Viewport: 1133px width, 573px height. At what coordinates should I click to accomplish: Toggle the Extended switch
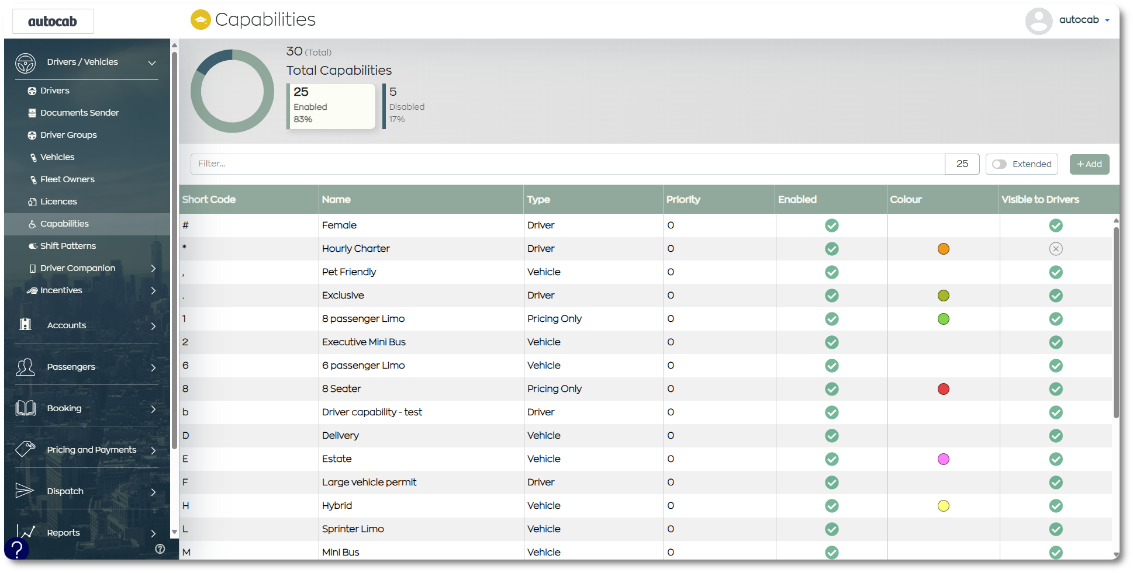999,164
